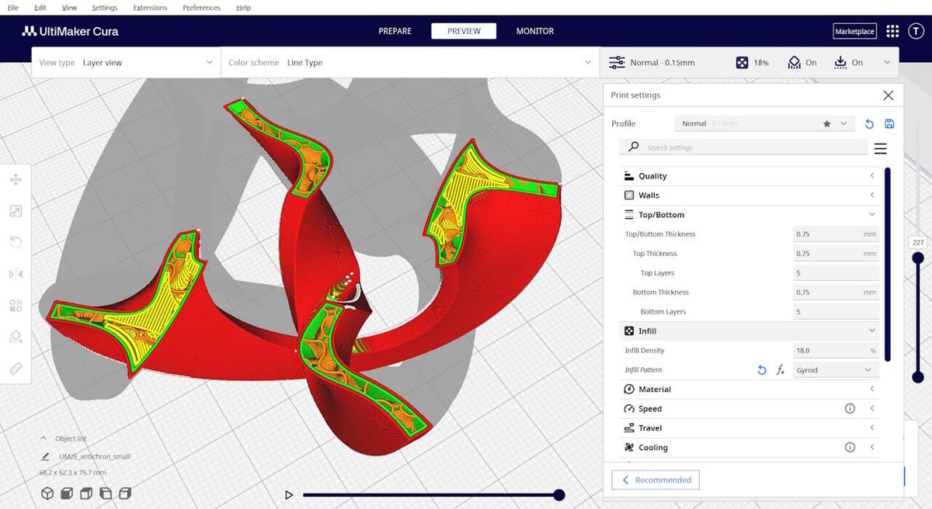The height and width of the screenshot is (509, 932).
Task: Switch to right side view cube icon
Action: pyautogui.click(x=125, y=493)
